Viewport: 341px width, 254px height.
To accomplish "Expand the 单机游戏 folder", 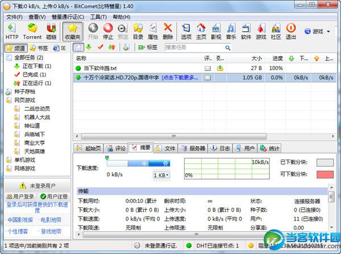I will pos(24,160).
